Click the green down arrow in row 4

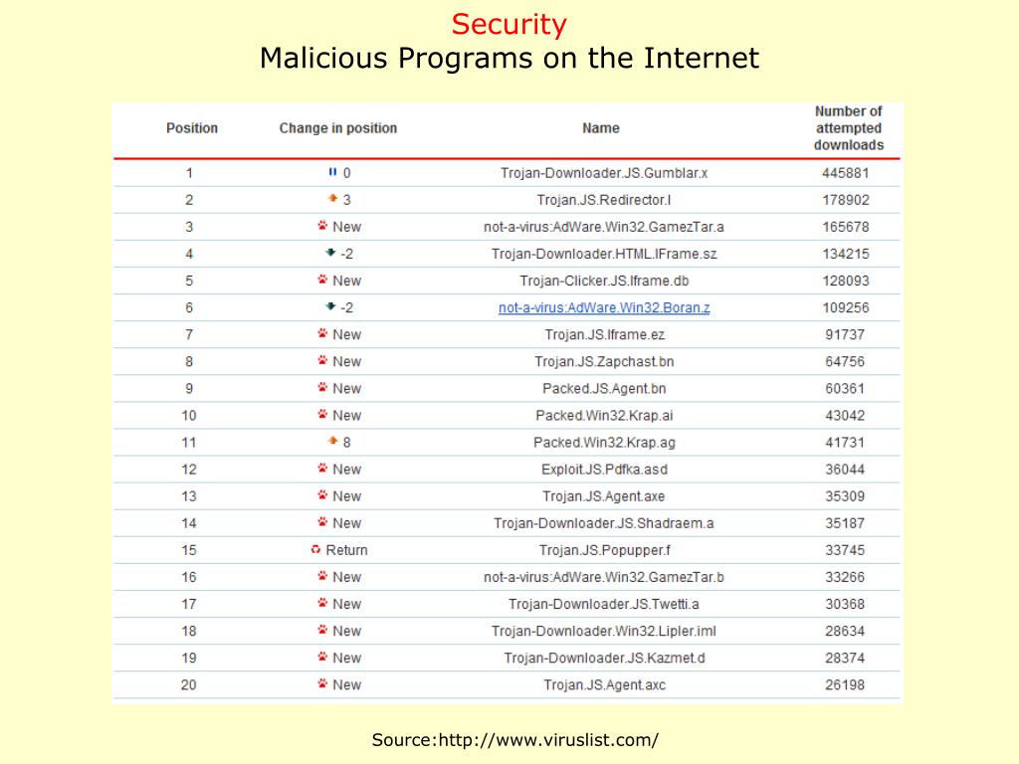330,252
